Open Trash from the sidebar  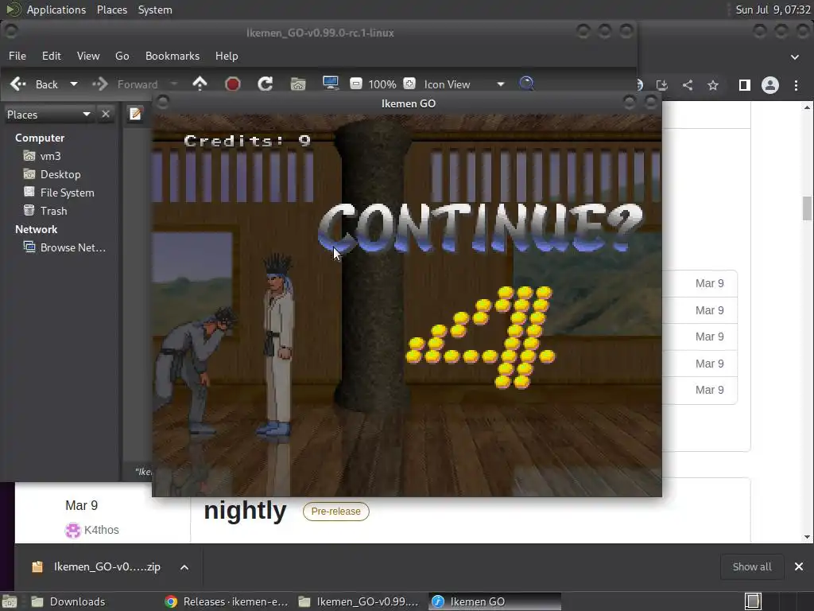pos(45,211)
